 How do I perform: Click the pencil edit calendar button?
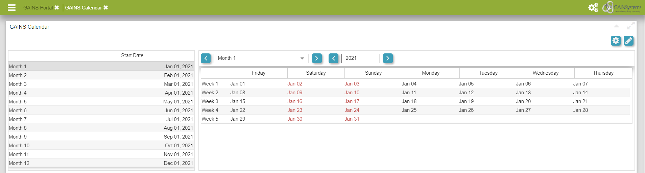628,41
